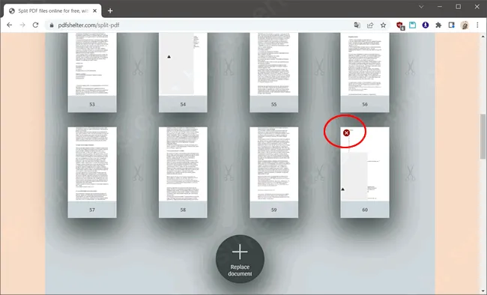
Task: Click the scissors icon after page 54
Action: [229, 67]
